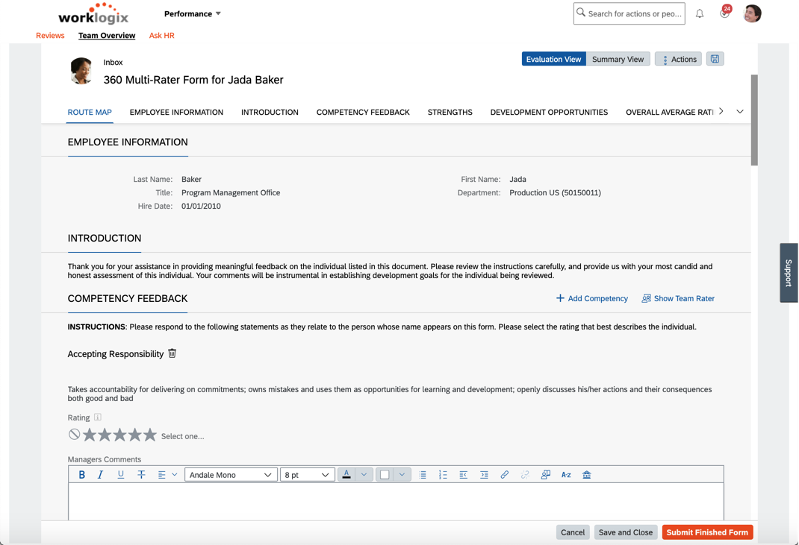Give a five-star rating for Accepting Responsibility

pyautogui.click(x=149, y=435)
